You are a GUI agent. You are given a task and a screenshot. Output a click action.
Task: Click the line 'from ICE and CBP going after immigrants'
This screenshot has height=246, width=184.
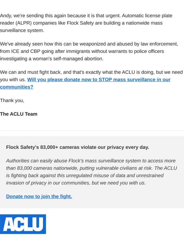coord(82,51)
